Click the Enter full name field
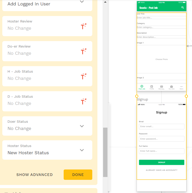The image size is (192, 193). tap(162, 151)
